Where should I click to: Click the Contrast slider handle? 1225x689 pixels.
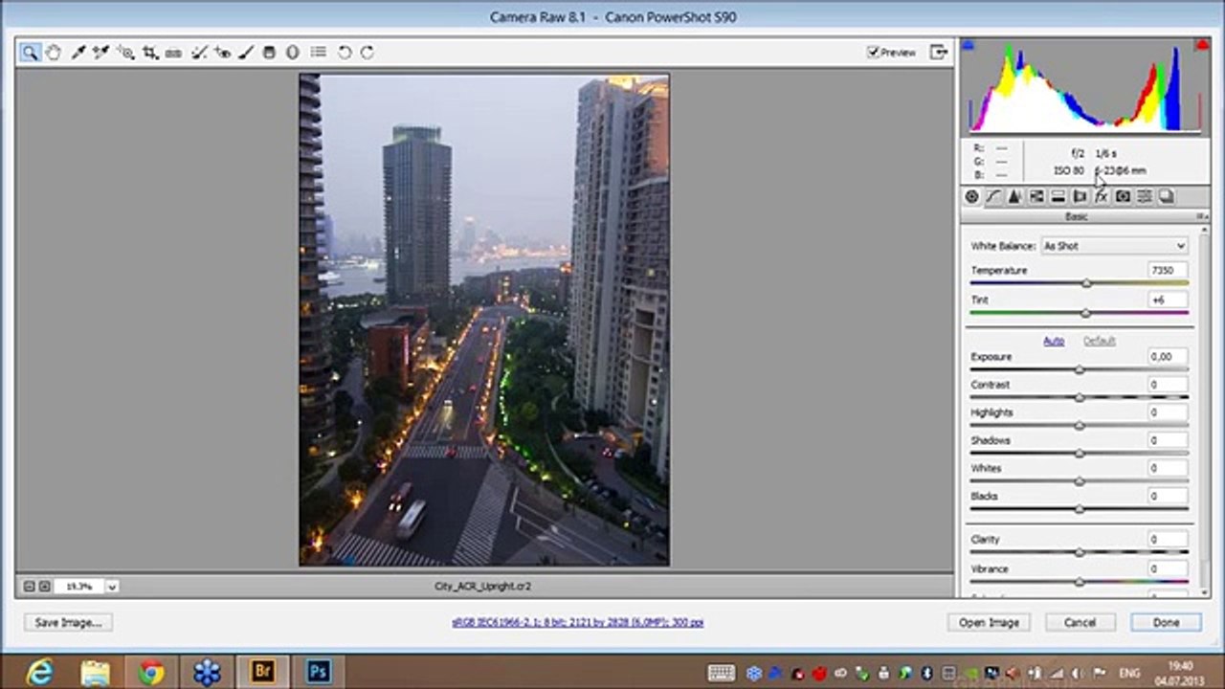click(1080, 397)
